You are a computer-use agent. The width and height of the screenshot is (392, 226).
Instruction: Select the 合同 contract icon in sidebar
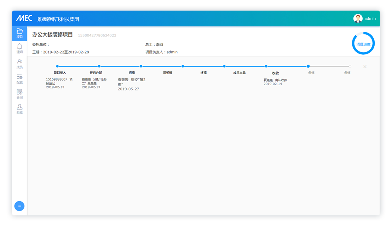point(19,94)
